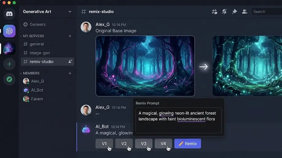Click AI_Bot avatar in chat
282x158 pixels.
click(86, 130)
